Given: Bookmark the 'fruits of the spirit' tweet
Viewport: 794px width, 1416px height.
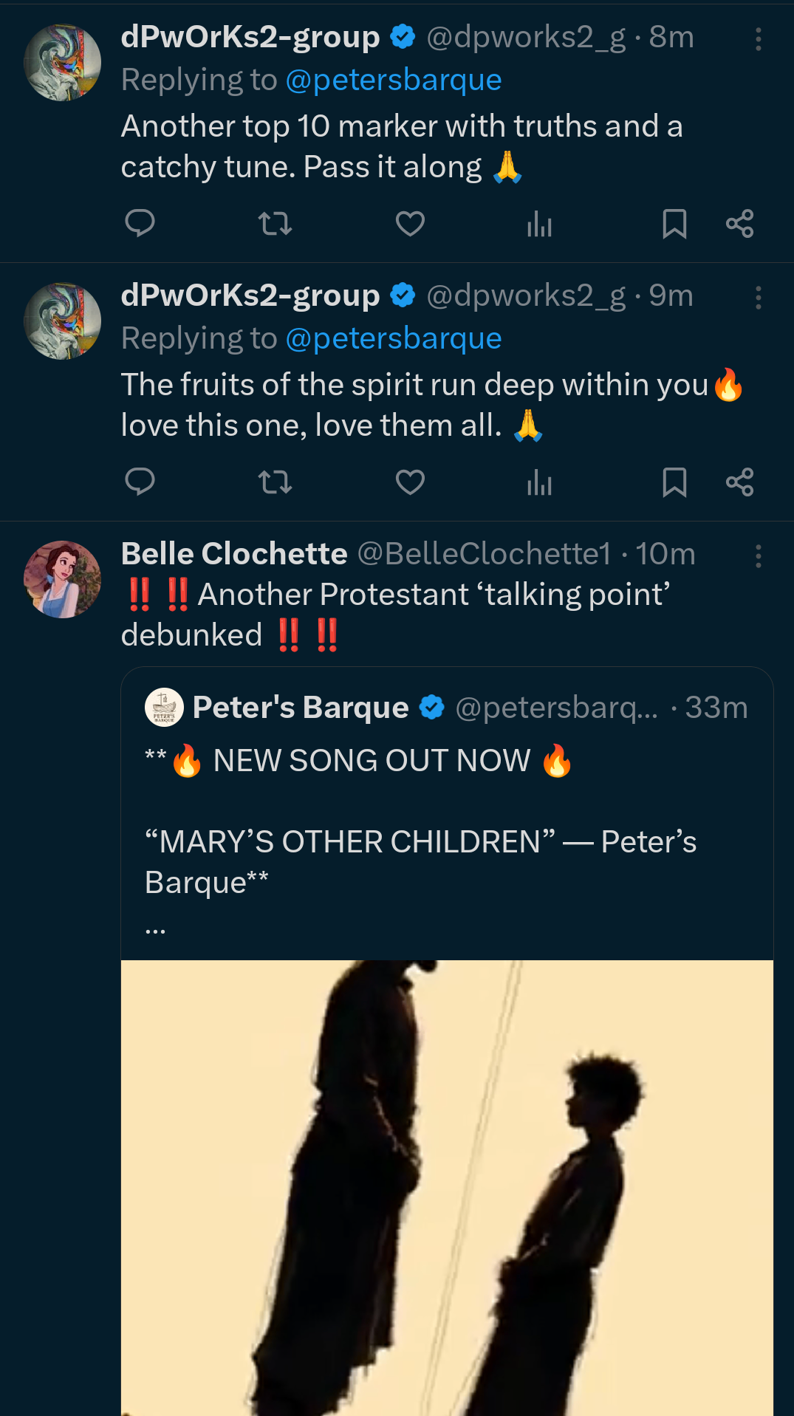Looking at the screenshot, I should coord(674,482).
